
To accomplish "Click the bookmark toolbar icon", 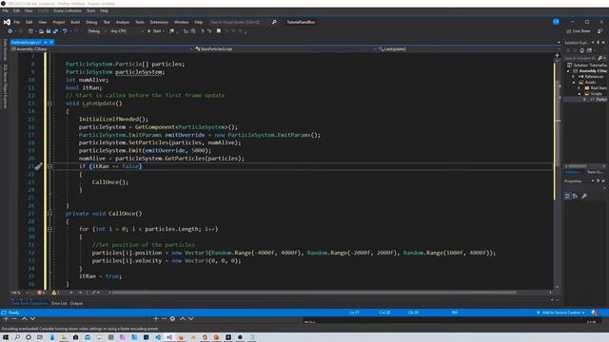I will [x=219, y=31].
